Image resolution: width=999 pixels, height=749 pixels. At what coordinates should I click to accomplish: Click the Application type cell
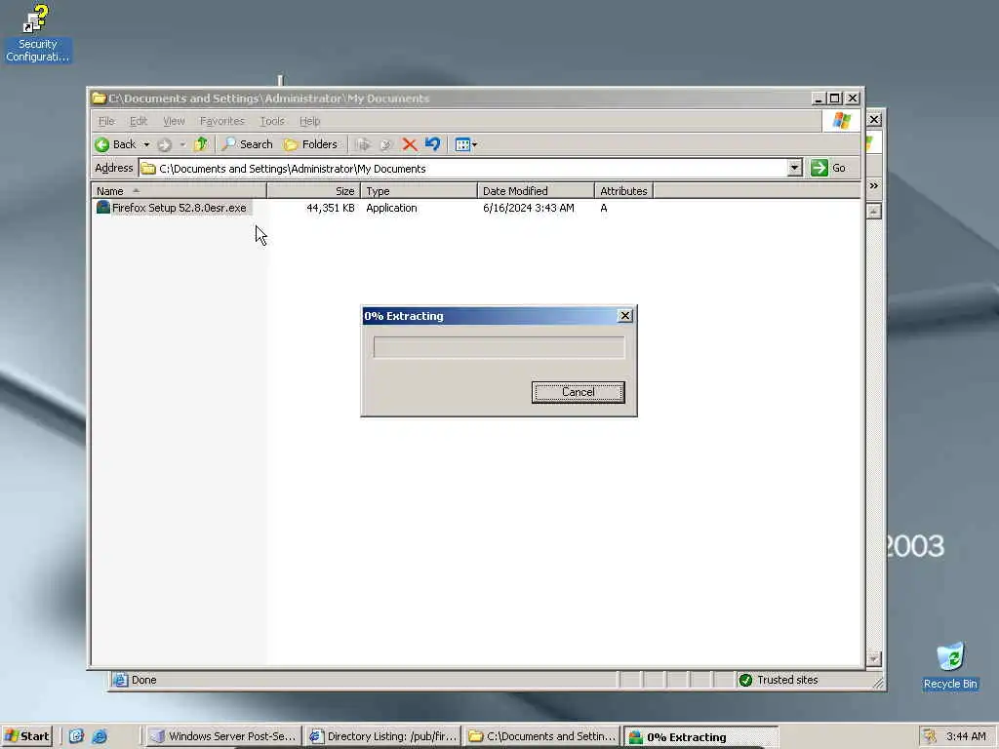391,209
